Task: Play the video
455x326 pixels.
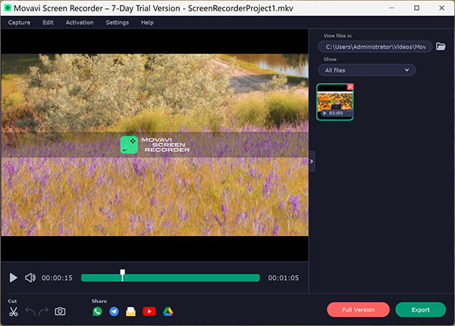Action: pos(13,278)
